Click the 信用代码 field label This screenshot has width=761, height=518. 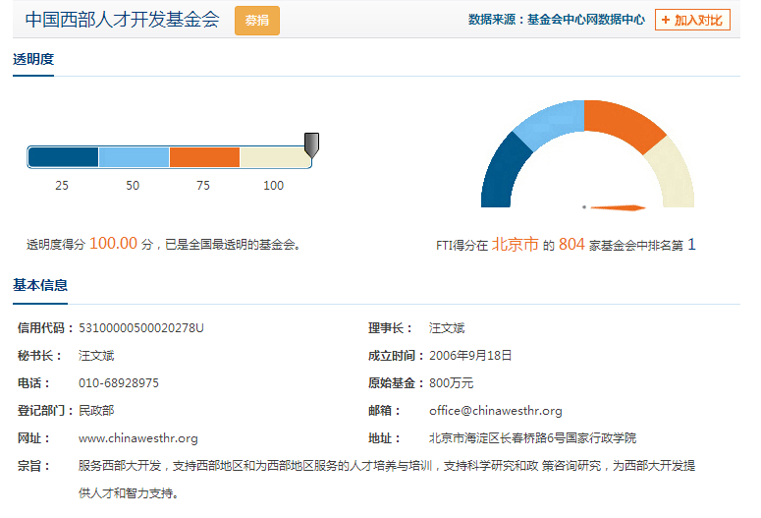[45, 328]
